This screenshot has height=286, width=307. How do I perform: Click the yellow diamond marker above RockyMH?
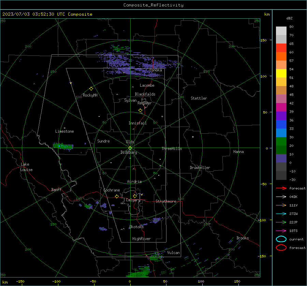click(x=91, y=89)
